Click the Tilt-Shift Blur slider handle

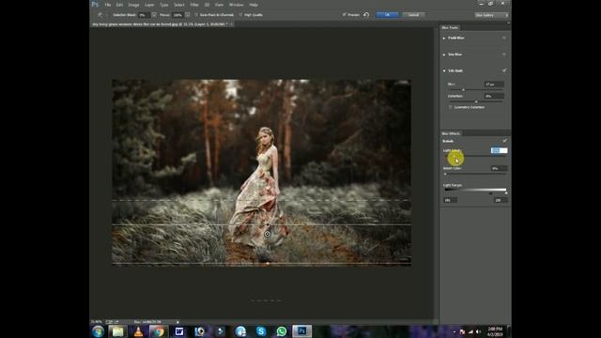tap(463, 90)
